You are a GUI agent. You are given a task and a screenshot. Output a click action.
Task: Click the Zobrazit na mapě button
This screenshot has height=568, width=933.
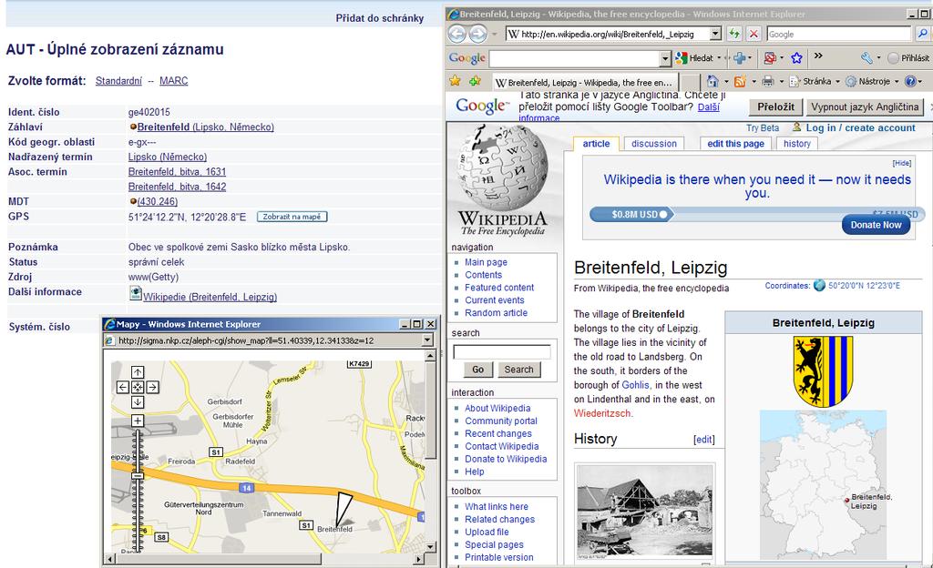tap(292, 217)
